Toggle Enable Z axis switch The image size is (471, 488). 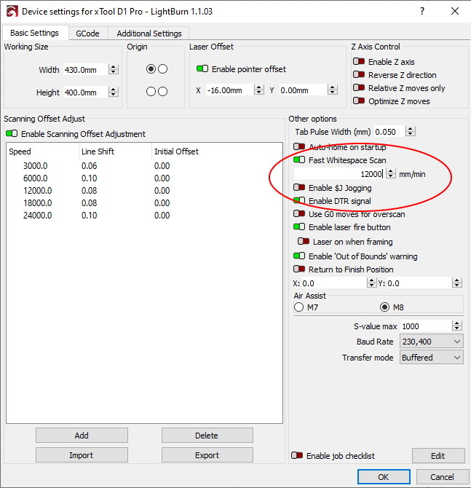click(359, 61)
